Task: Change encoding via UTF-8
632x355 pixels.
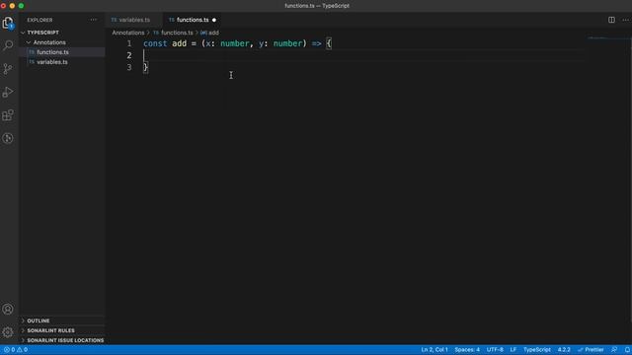Action: coord(495,350)
